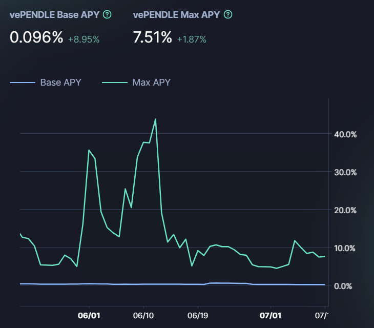Click the 06/01 x-axis date label
Screen dimensions: 374x328
89,316
